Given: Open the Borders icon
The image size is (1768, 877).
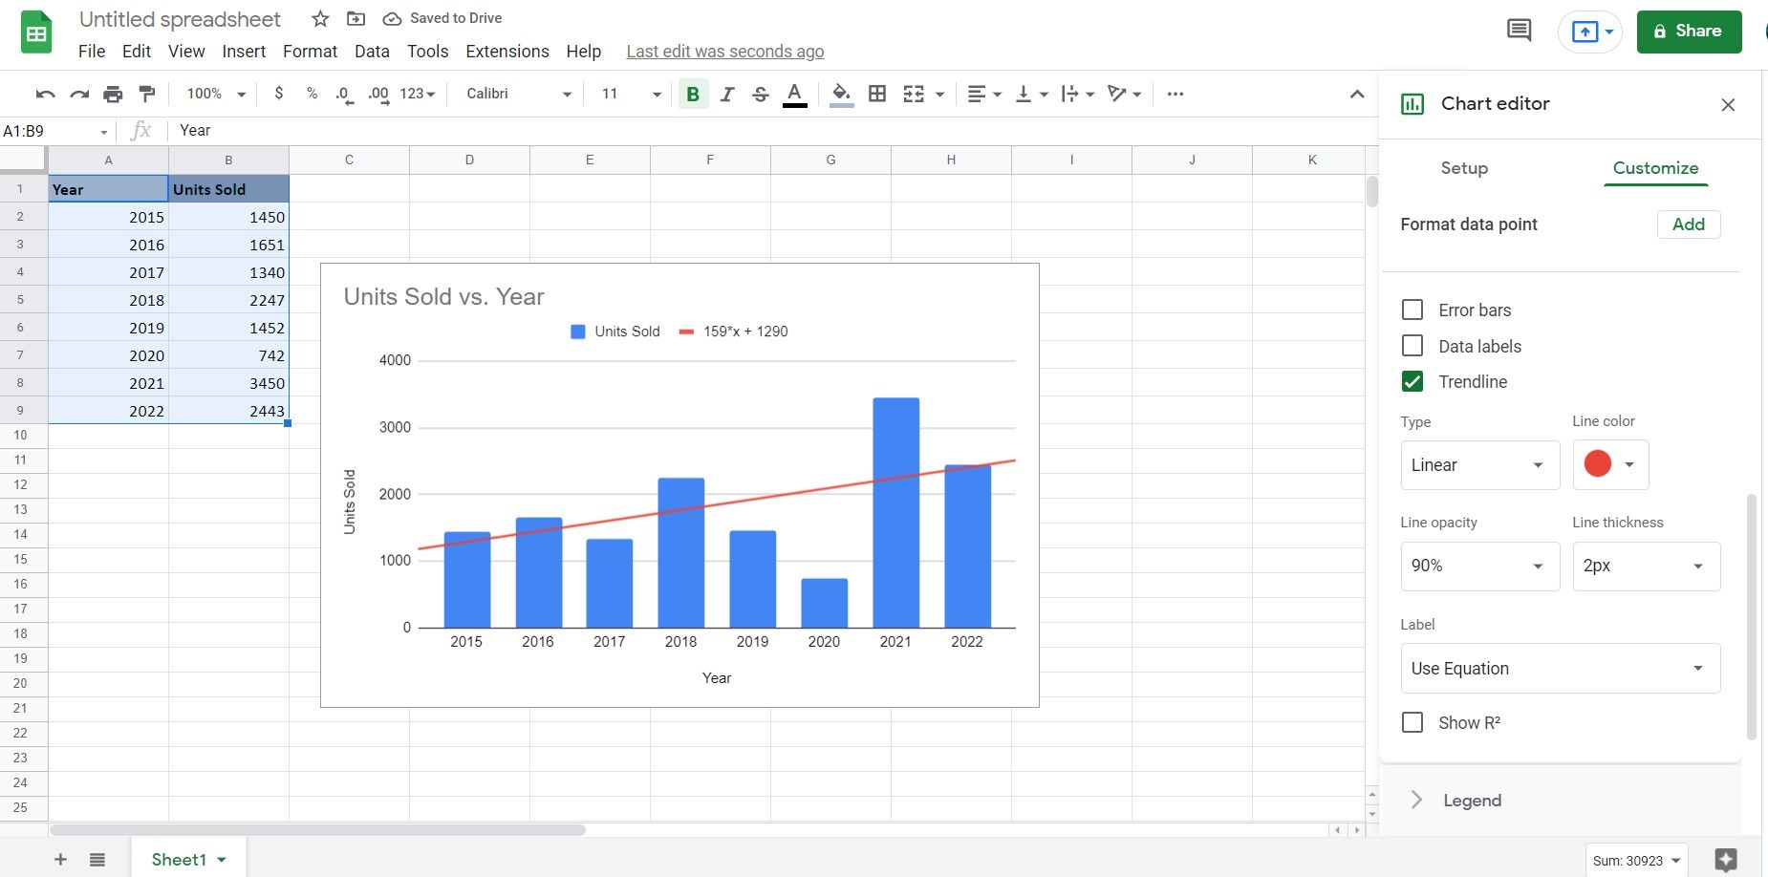Looking at the screenshot, I should (877, 94).
